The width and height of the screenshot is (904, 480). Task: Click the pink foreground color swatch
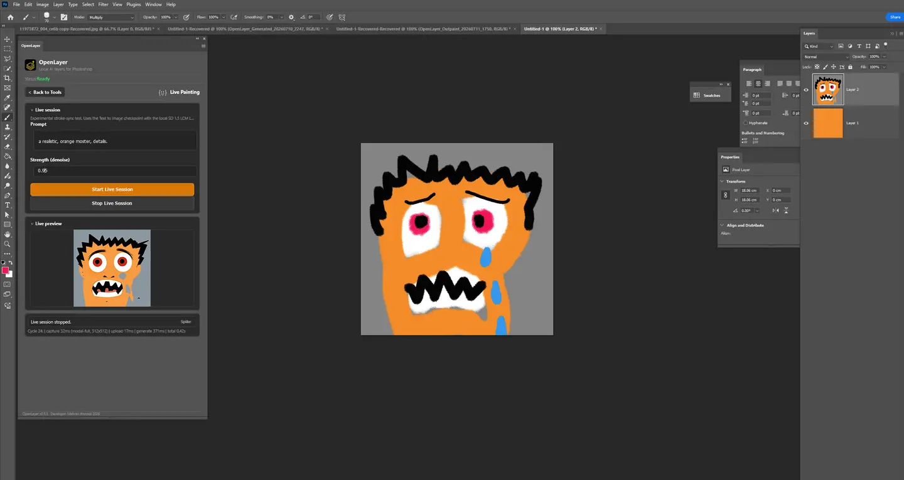click(6, 270)
